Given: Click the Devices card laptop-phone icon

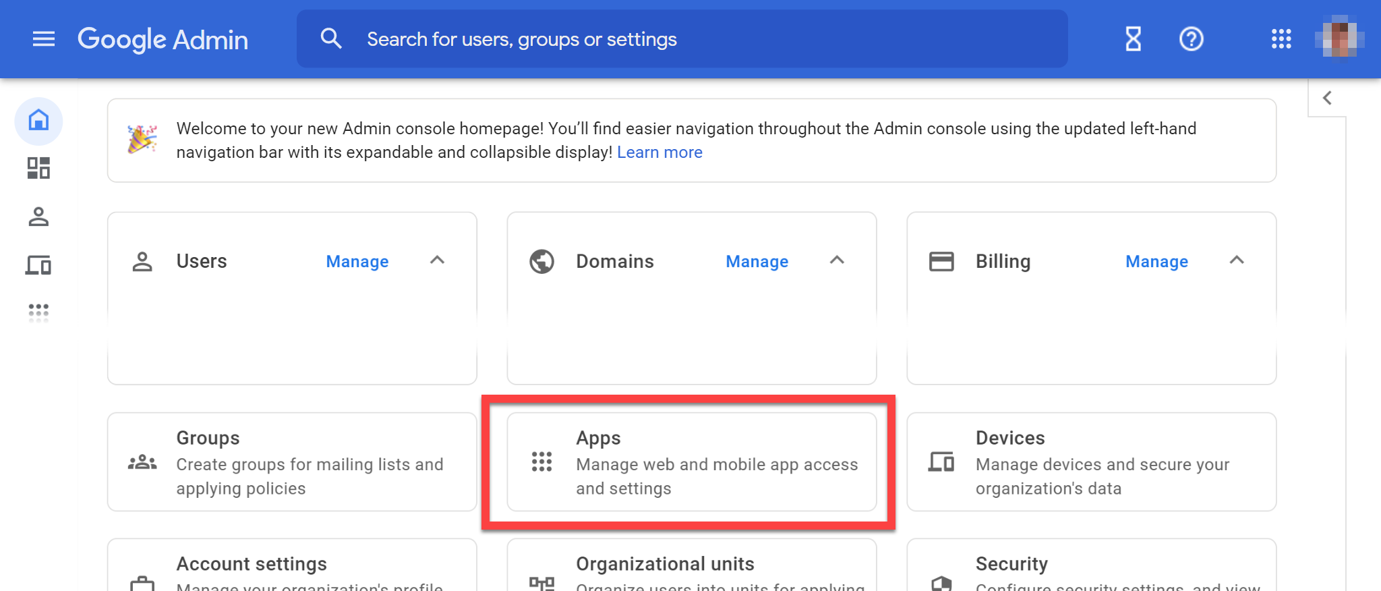Looking at the screenshot, I should click(x=941, y=462).
